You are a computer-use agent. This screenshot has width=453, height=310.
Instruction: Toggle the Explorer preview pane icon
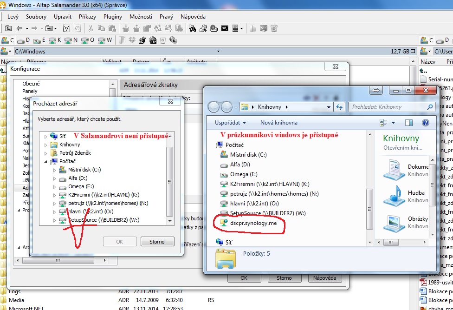click(409, 123)
